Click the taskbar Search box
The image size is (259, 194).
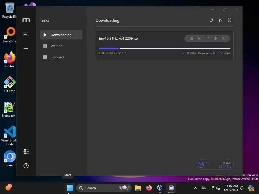pos(104,188)
